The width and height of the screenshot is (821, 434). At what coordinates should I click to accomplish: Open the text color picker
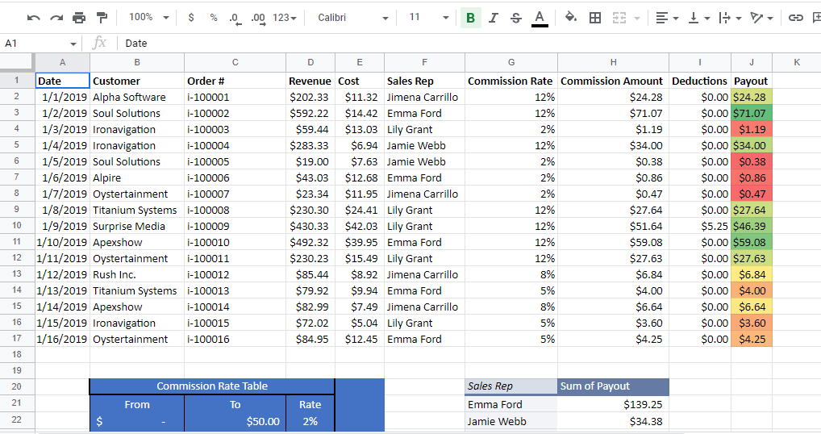coord(540,18)
